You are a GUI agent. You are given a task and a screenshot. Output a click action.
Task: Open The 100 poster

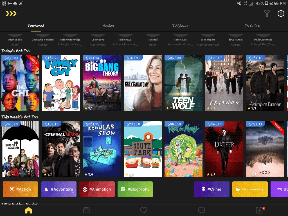click(x=265, y=149)
